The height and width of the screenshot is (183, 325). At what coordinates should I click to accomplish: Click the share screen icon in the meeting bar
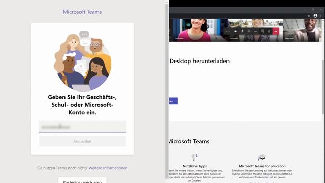pyautogui.click(x=249, y=31)
